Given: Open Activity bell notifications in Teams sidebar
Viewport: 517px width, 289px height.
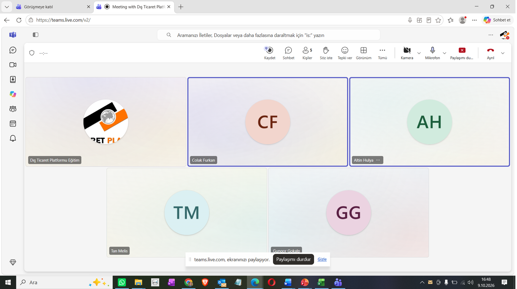Looking at the screenshot, I should [13, 139].
